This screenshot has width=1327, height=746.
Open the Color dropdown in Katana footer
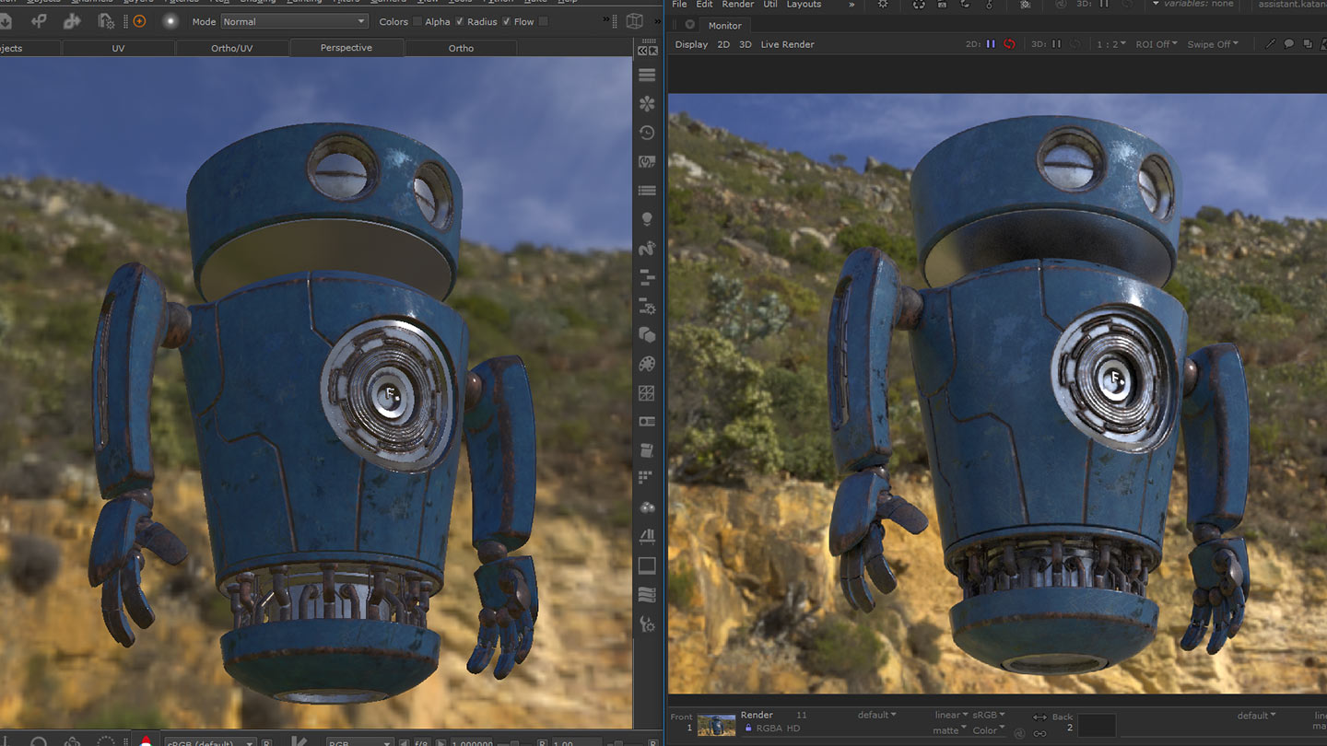click(989, 730)
